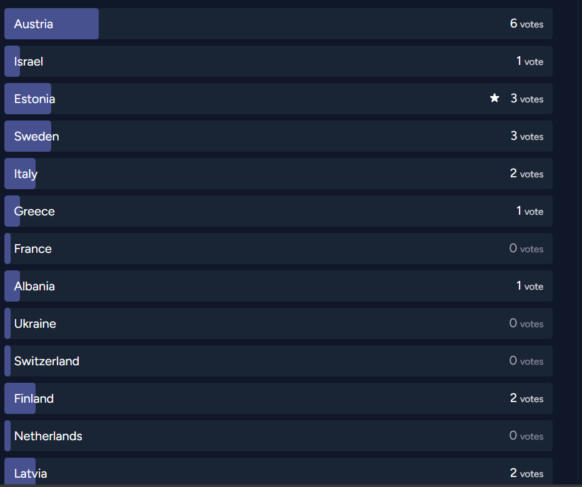Choose the Sweden poll row
Image resolution: width=582 pixels, height=487 pixels.
[x=279, y=136]
